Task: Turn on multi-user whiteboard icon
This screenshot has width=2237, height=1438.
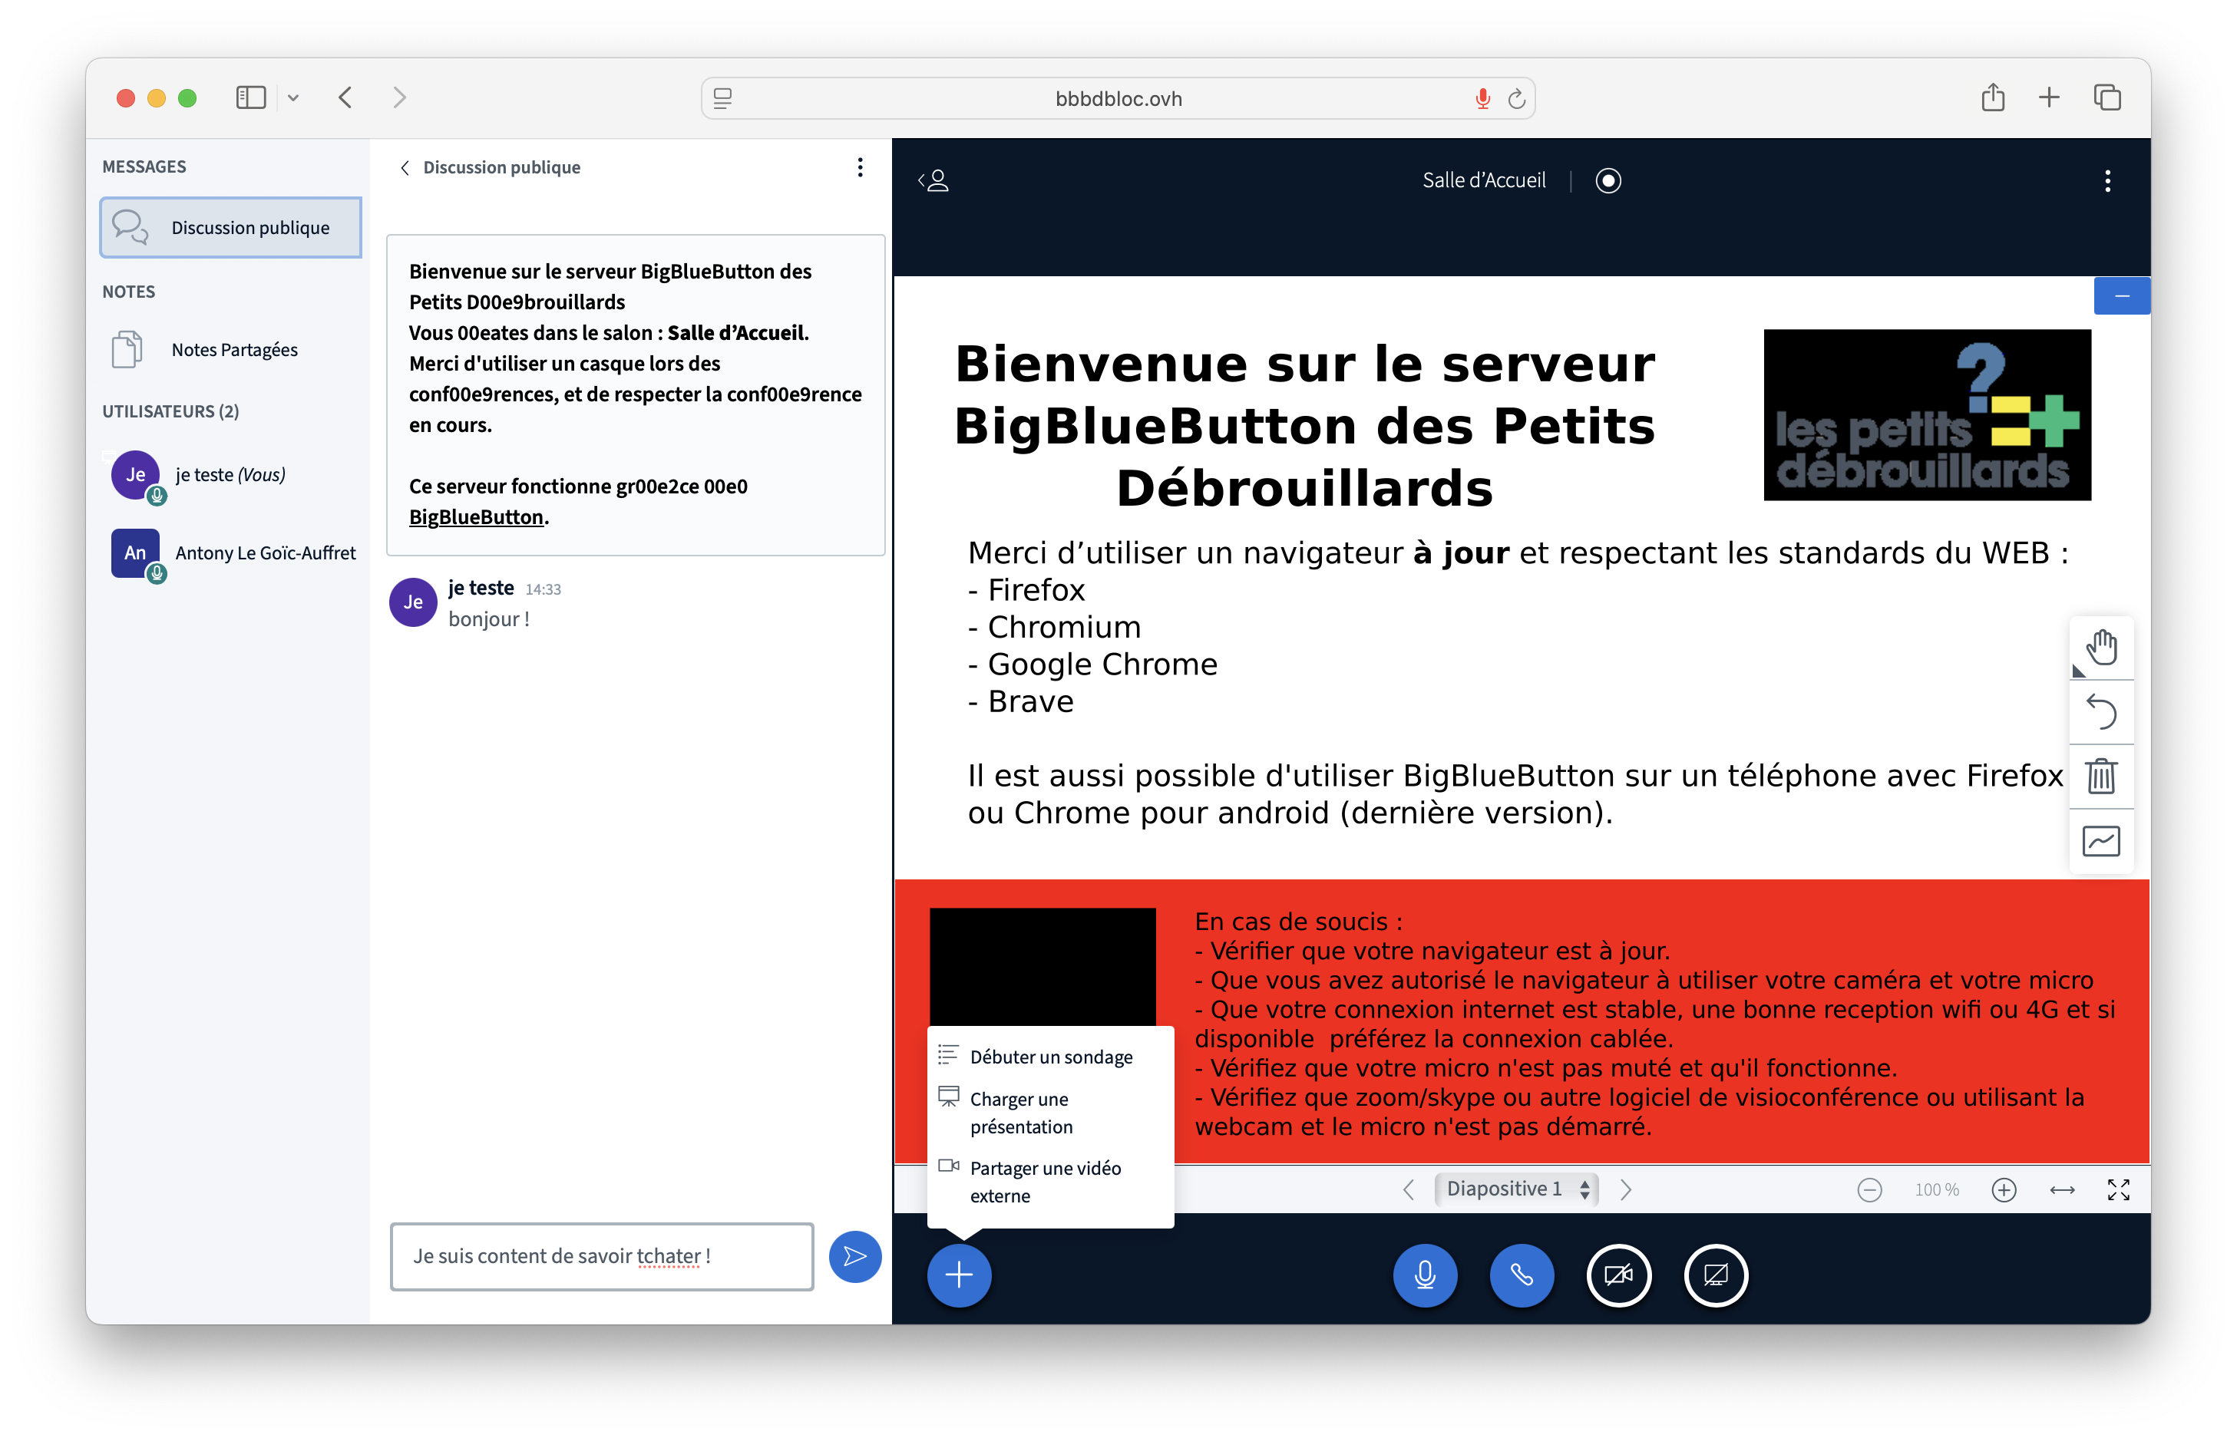Action: (x=2102, y=841)
